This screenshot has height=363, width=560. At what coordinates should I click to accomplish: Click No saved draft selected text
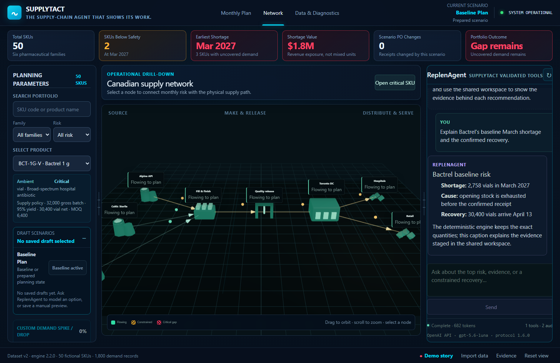(x=46, y=241)
